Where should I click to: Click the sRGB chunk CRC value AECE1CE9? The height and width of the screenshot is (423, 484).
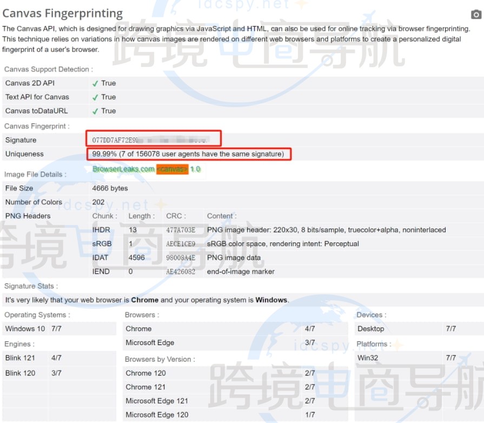[x=181, y=244]
